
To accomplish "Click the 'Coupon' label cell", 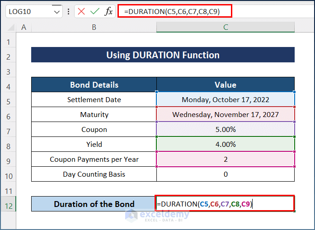I will (94, 129).
